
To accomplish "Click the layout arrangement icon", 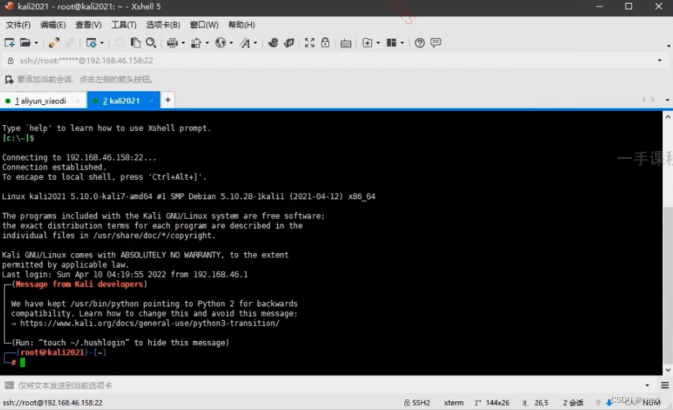I will (392, 42).
